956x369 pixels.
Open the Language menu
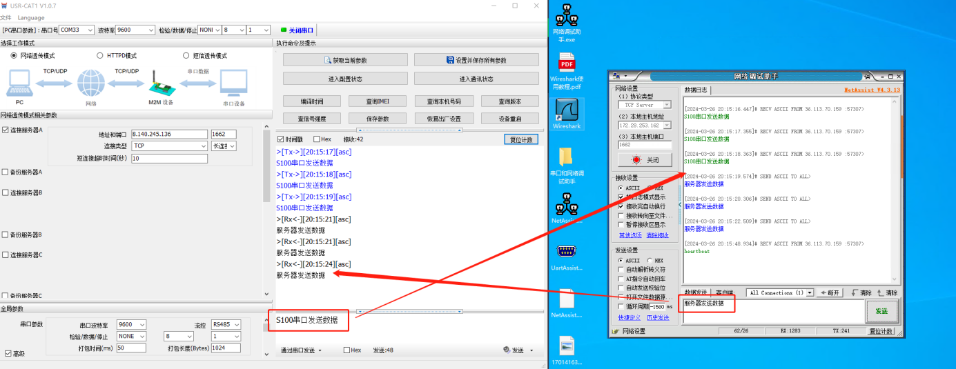pyautogui.click(x=30, y=17)
